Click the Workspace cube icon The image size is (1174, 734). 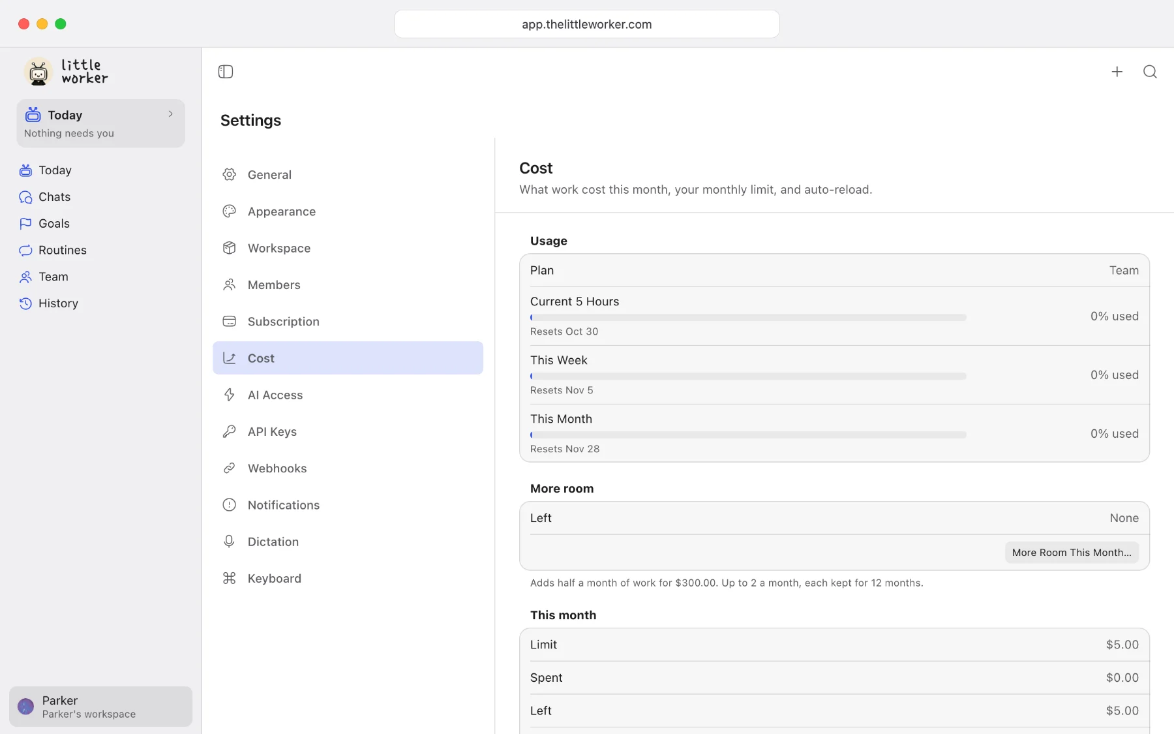click(229, 248)
